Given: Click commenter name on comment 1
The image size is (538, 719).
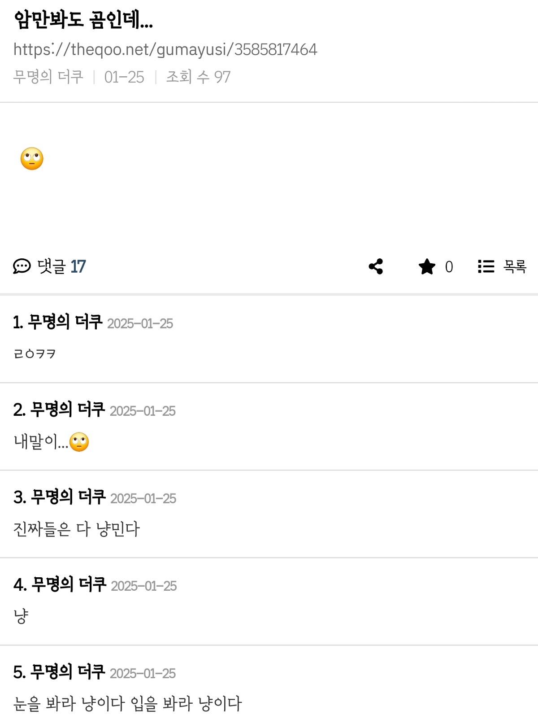Looking at the screenshot, I should (x=65, y=322).
